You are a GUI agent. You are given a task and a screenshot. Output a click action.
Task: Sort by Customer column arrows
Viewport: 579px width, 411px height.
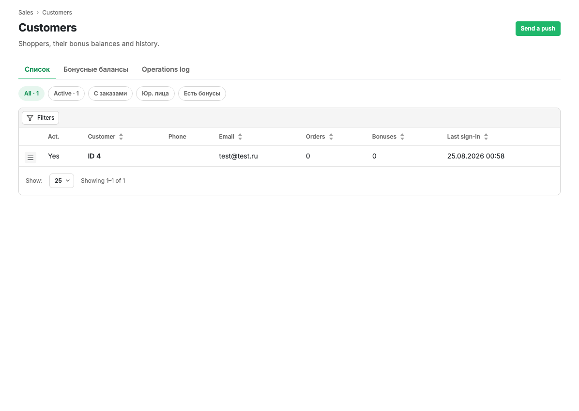coord(121,137)
